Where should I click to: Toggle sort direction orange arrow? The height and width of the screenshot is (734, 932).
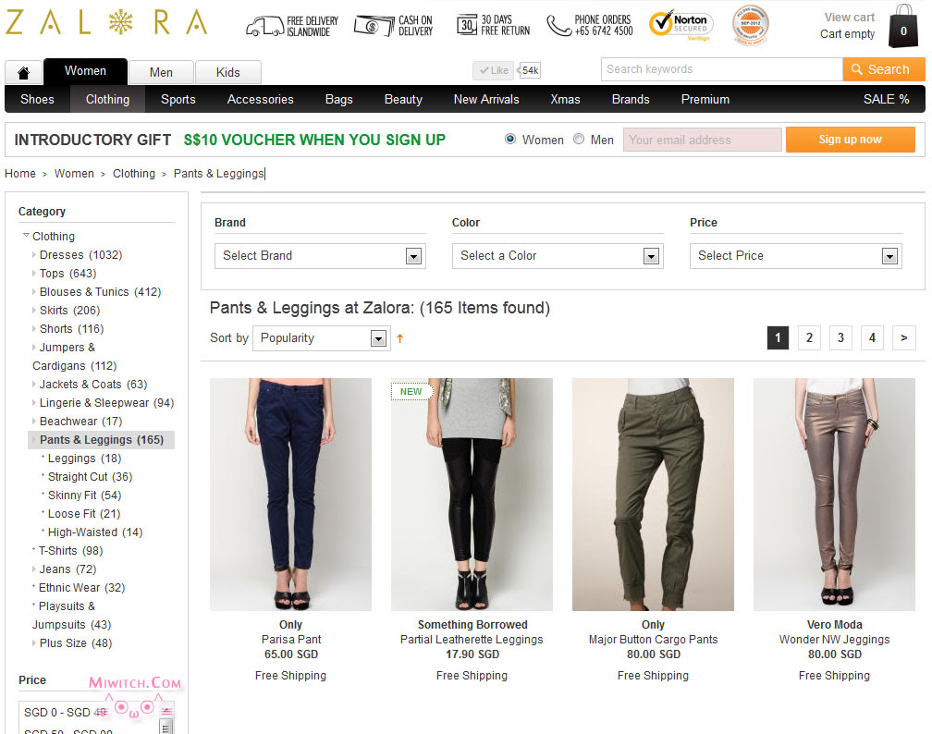click(400, 338)
